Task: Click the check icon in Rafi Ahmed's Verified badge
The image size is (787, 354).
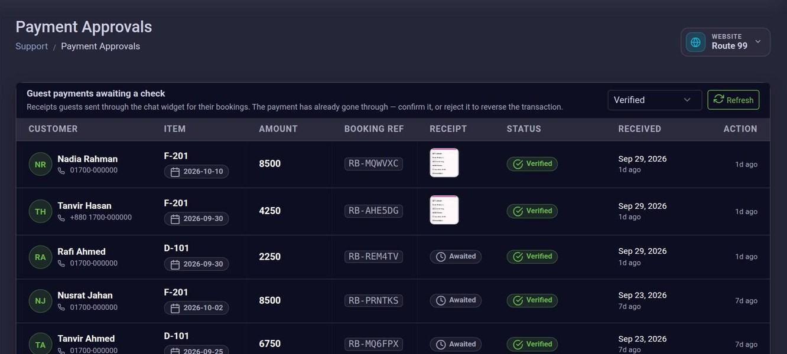Action: [518, 257]
